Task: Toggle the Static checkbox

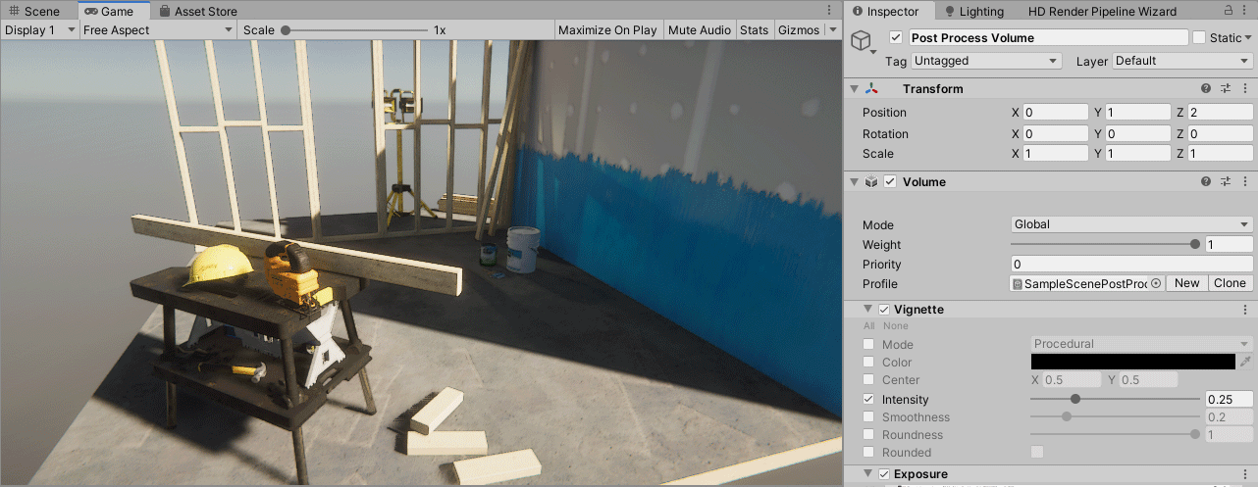Action: click(1199, 37)
